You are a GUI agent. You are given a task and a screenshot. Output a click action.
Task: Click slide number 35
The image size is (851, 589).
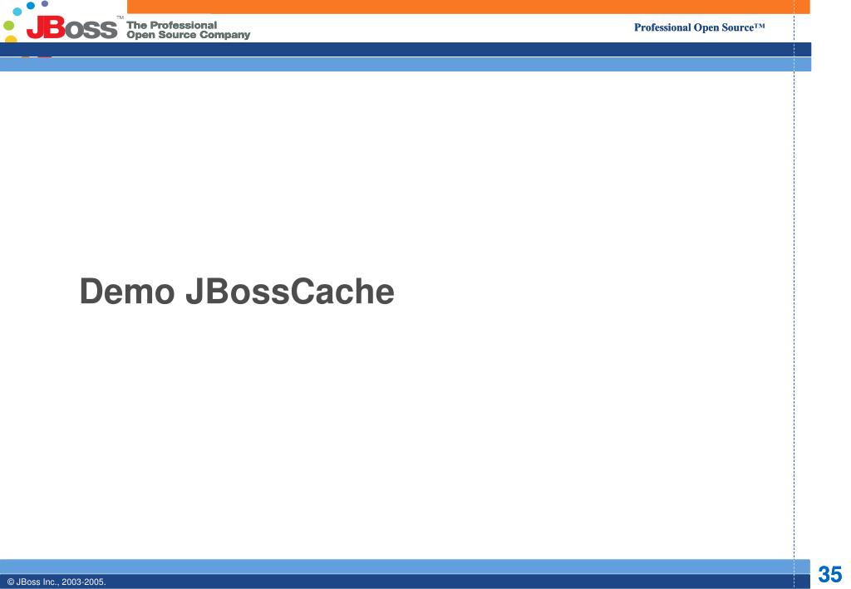point(830,574)
